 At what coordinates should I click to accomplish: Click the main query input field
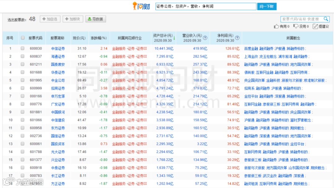(206, 6)
